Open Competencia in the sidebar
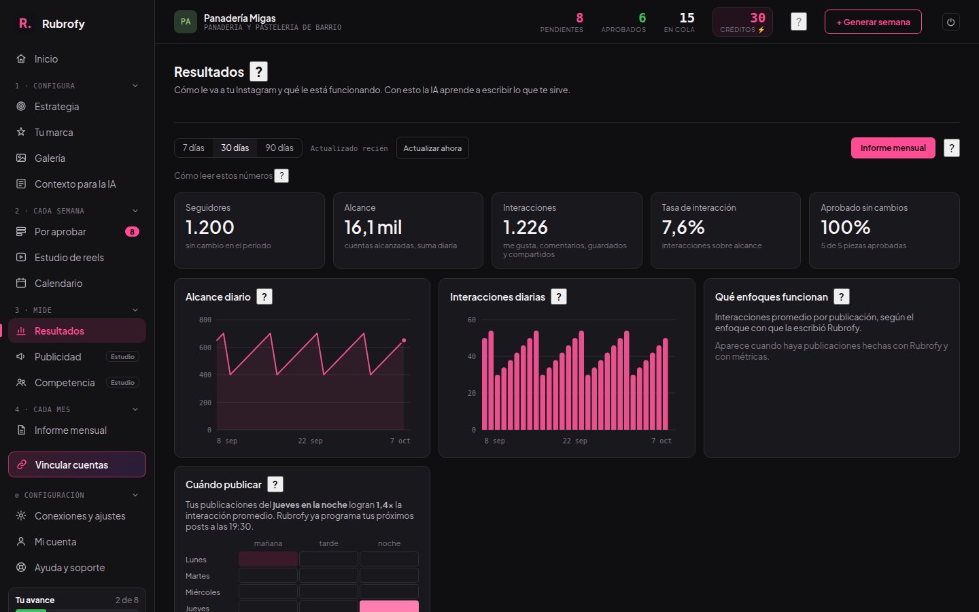Viewport: 979px width, 612px height. [77, 383]
